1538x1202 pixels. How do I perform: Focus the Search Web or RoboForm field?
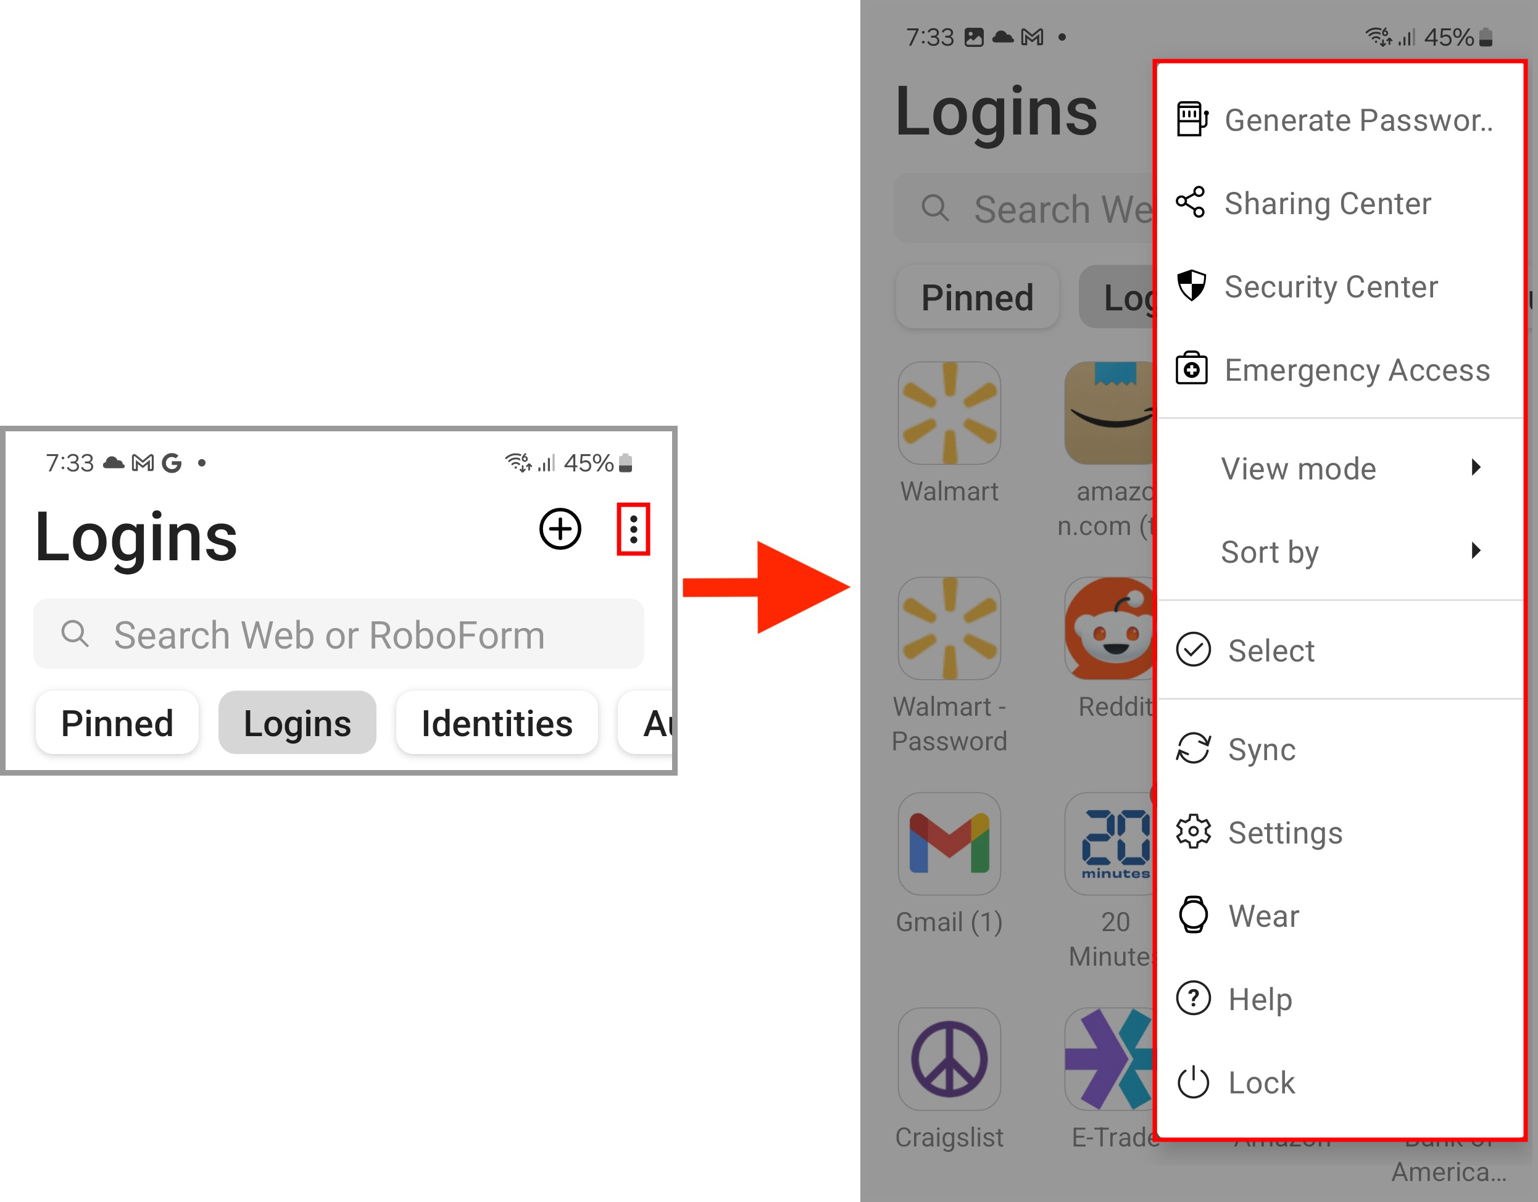click(339, 634)
